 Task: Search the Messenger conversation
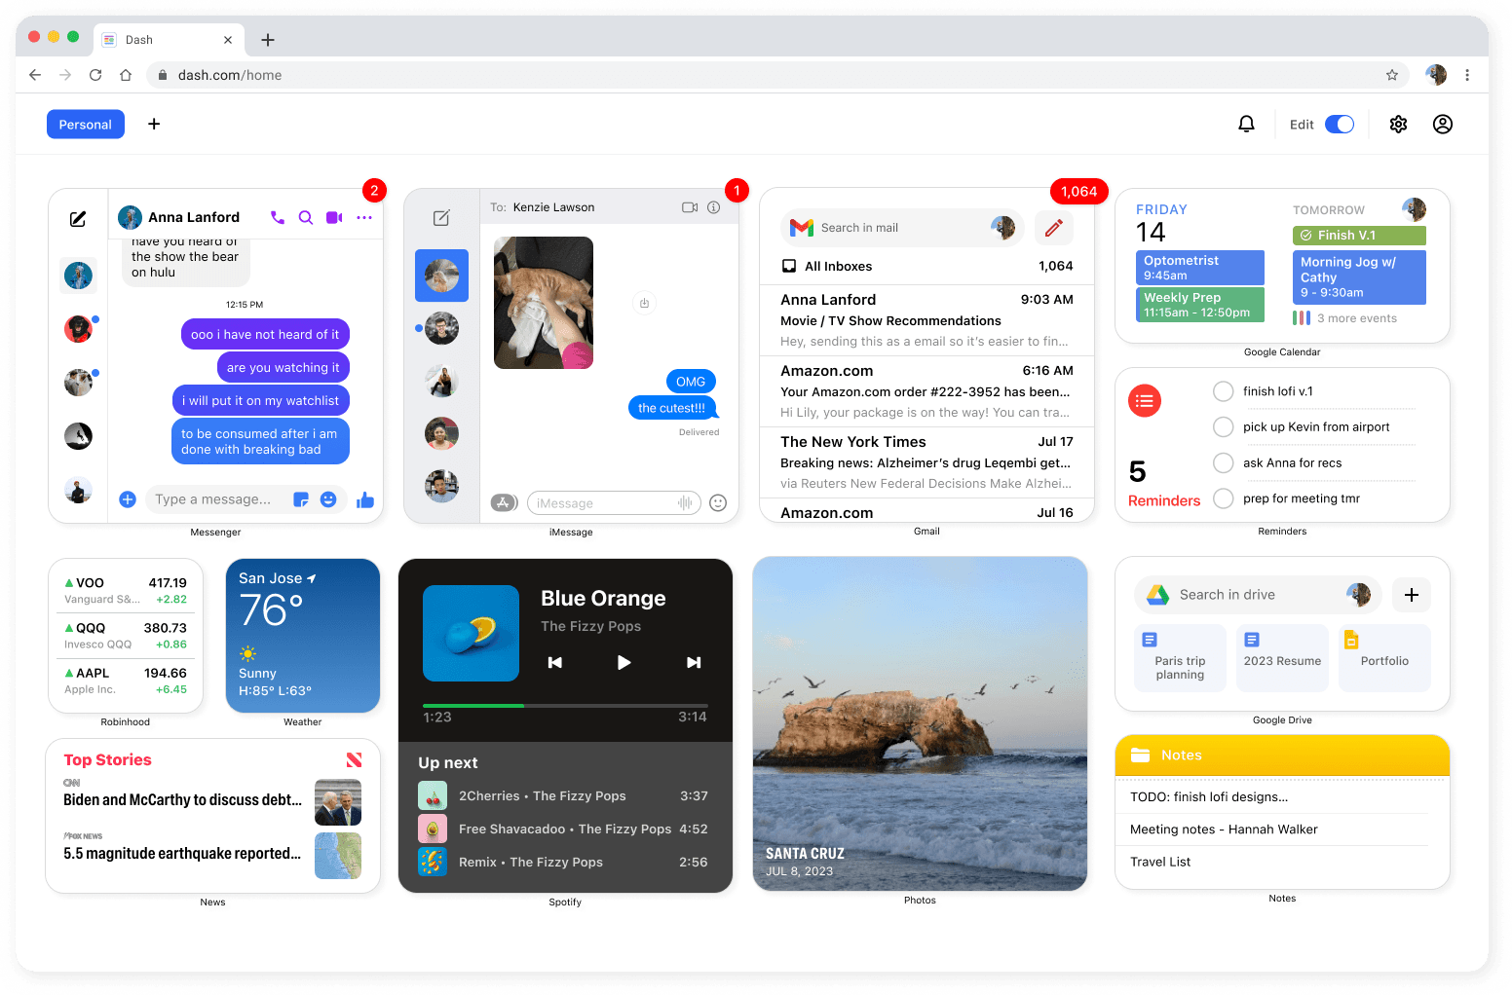(306, 217)
